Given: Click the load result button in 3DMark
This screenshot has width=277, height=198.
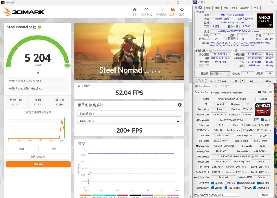Looking at the screenshot, I should 22,149.
